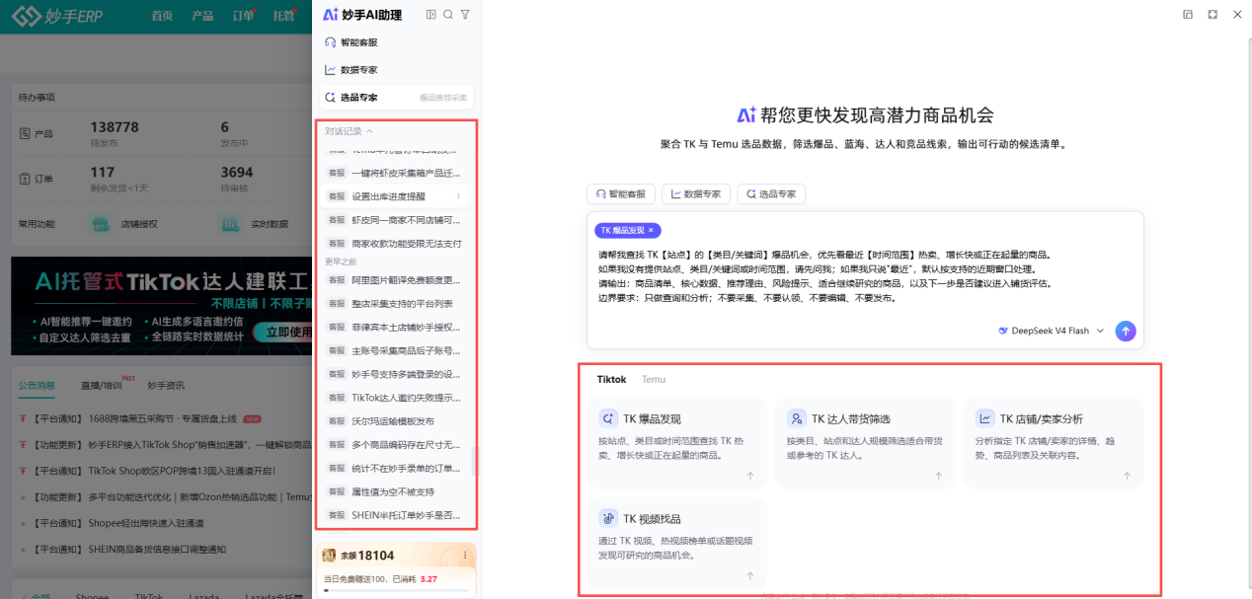1252x599 pixels.
Task: Open the filter funnel in assistant header
Action: pos(465,15)
